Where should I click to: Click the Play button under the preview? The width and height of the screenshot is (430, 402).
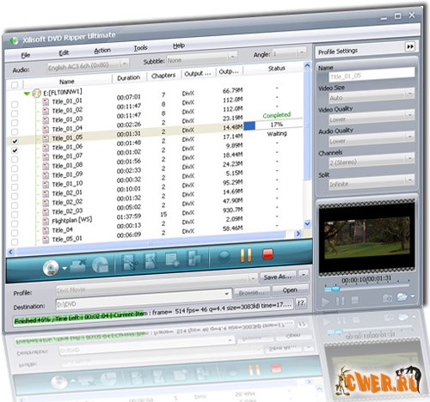click(x=325, y=301)
